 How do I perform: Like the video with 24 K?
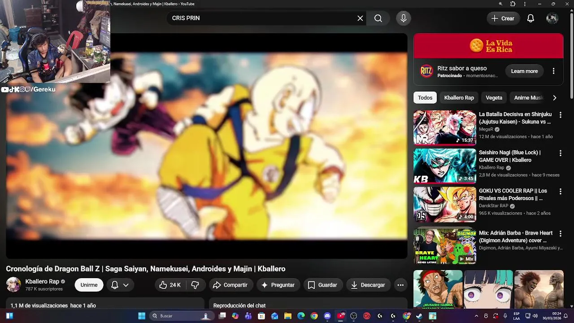pos(170,285)
